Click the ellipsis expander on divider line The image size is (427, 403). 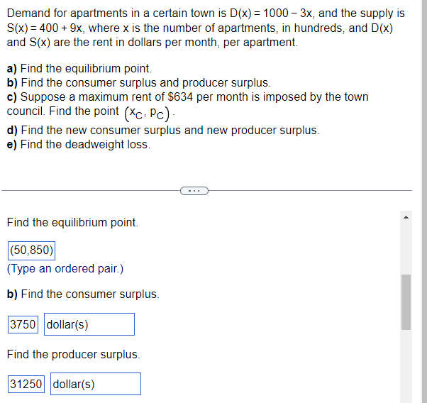pos(194,191)
